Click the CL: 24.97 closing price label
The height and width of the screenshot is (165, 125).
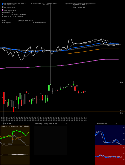coord(46,4)
